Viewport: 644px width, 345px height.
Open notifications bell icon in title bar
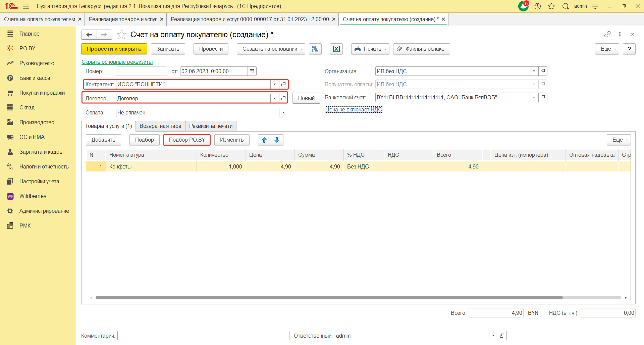point(523,6)
